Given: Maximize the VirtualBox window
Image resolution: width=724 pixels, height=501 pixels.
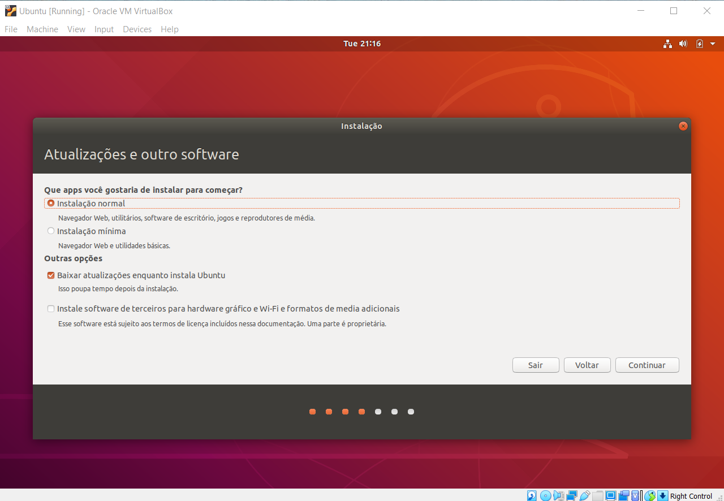Looking at the screenshot, I should (674, 11).
